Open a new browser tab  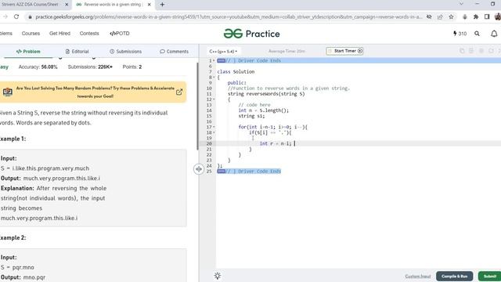click(162, 5)
